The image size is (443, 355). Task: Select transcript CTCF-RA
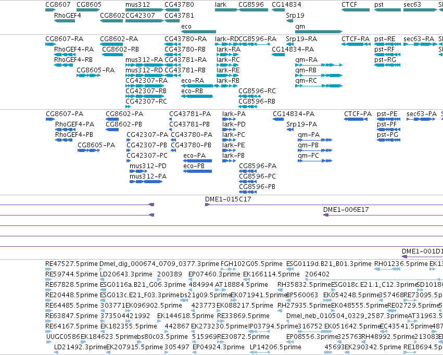point(356,44)
